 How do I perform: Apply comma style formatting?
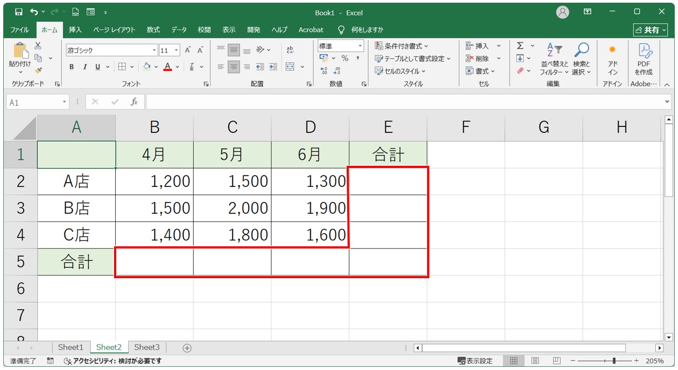pos(358,58)
